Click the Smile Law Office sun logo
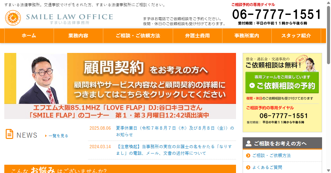 pyautogui.click(x=13, y=18)
